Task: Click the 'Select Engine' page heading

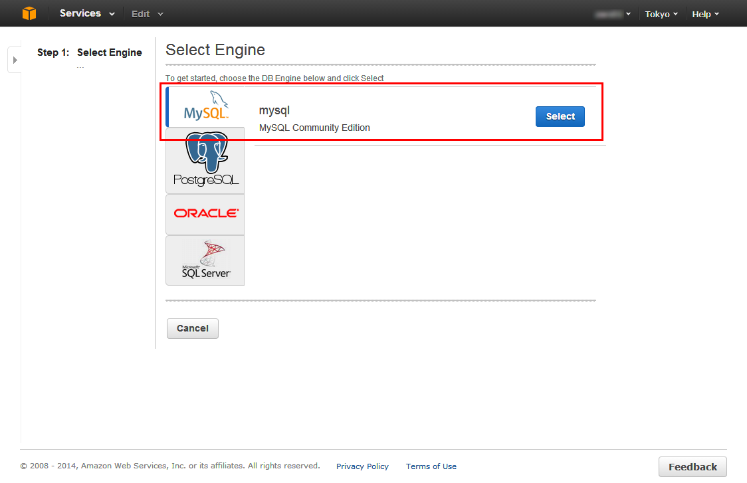Action: 215,50
